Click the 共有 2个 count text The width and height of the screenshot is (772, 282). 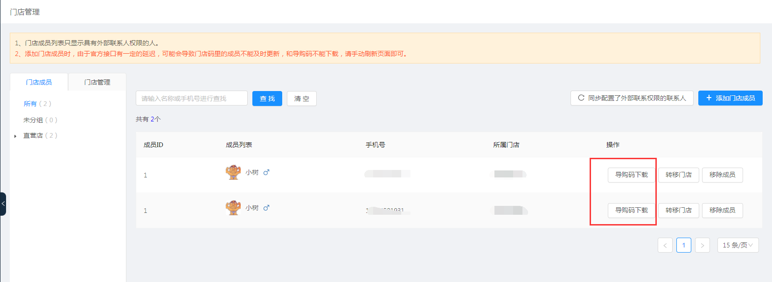pos(148,119)
